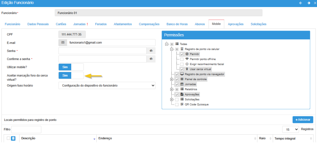Click the next arrow in title bar
The image size is (317, 155).
(309, 3)
